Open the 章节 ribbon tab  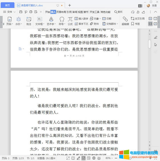[x=86, y=12]
